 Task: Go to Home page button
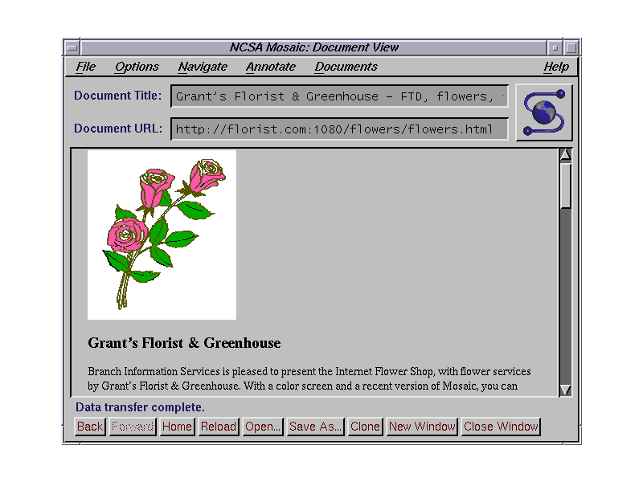177,427
